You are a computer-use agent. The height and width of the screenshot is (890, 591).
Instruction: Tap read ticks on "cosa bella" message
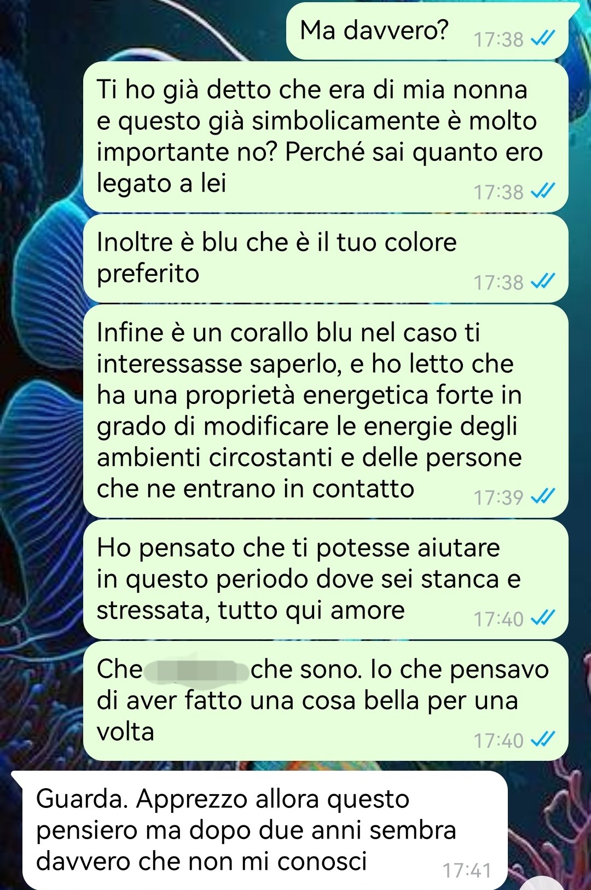click(x=543, y=740)
